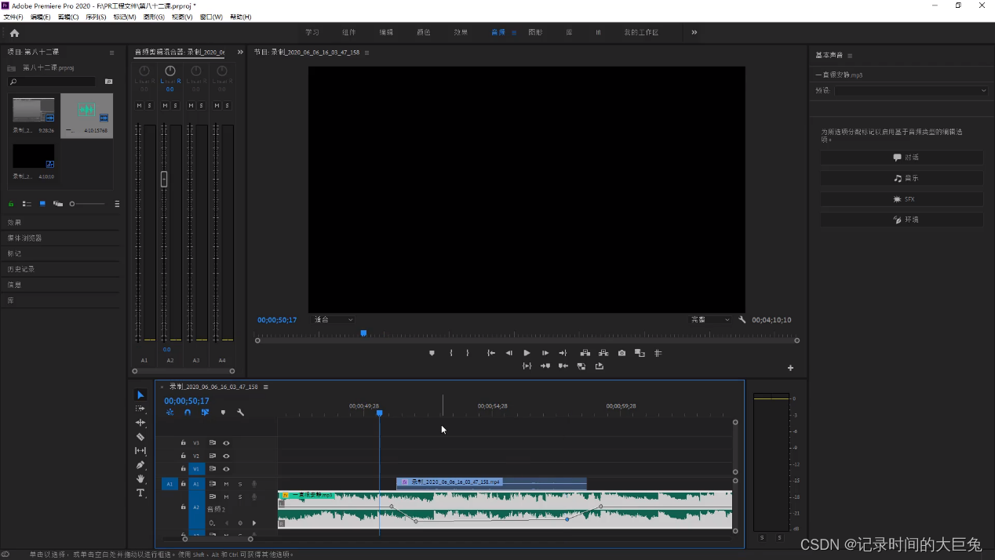The image size is (995, 560).
Task: Toggle lock on V3 track
Action: coord(184,442)
